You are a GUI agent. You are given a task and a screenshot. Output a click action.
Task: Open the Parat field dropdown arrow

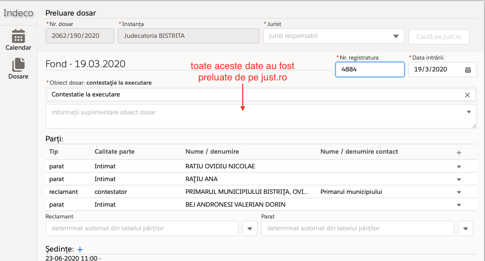465,229
